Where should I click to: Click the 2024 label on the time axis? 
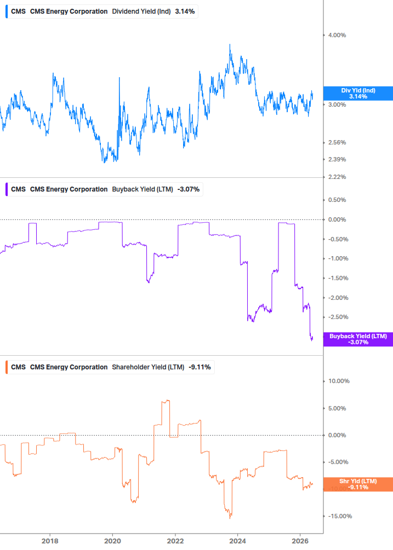238,541
